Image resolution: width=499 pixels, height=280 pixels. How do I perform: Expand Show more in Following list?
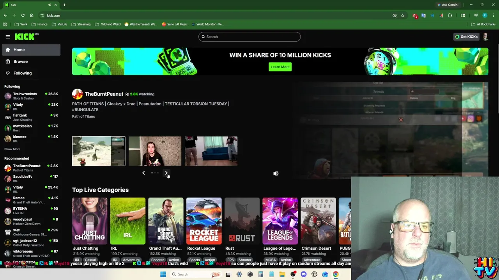(12, 149)
